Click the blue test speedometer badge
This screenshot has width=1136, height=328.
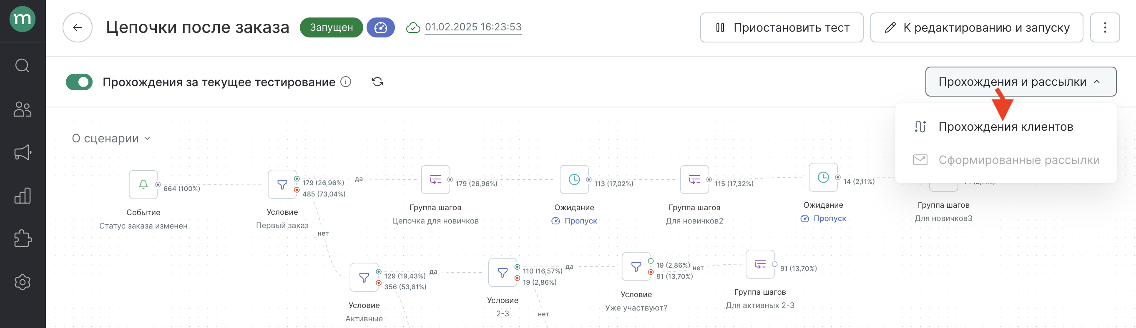click(x=381, y=27)
